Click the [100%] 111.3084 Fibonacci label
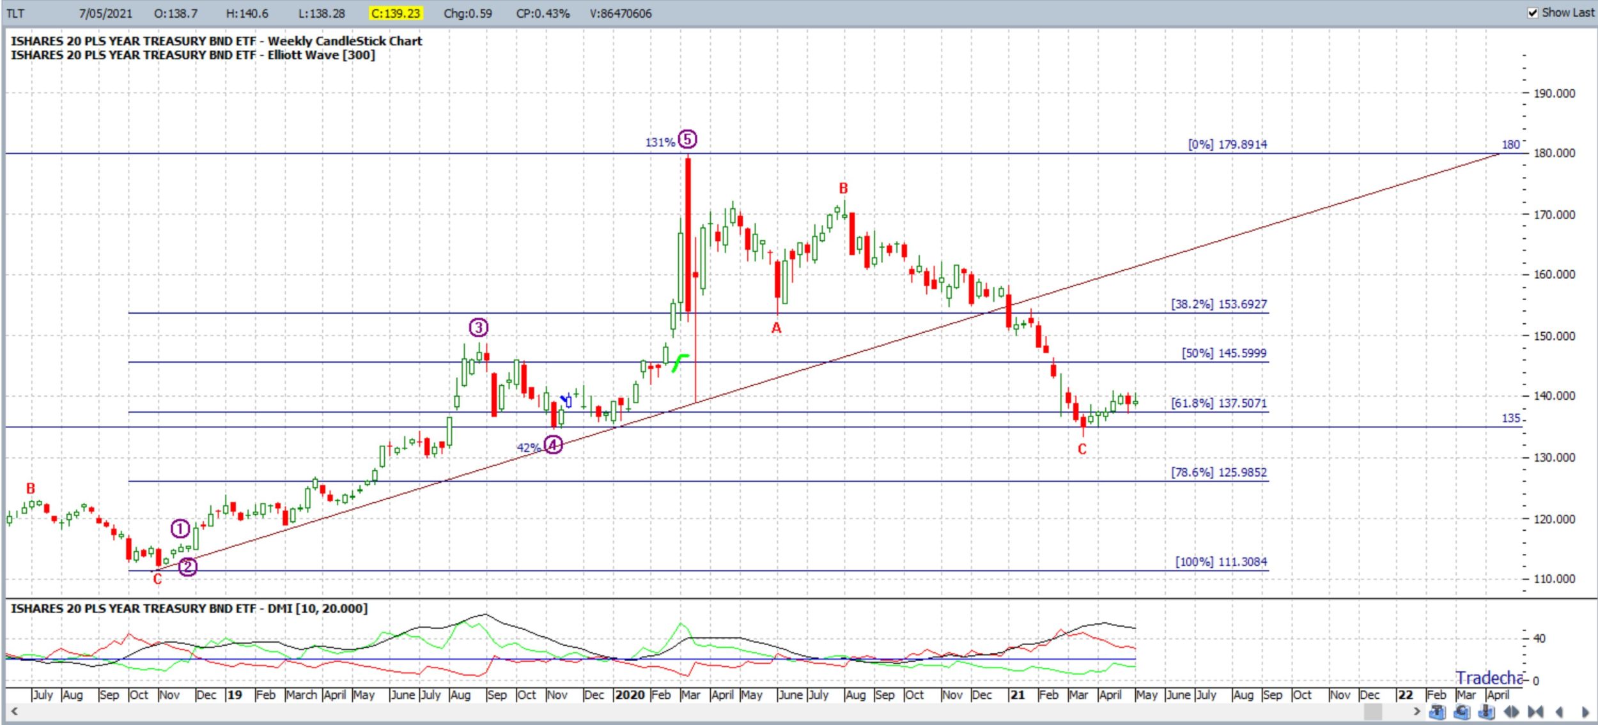This screenshot has height=725, width=1598. (1221, 561)
